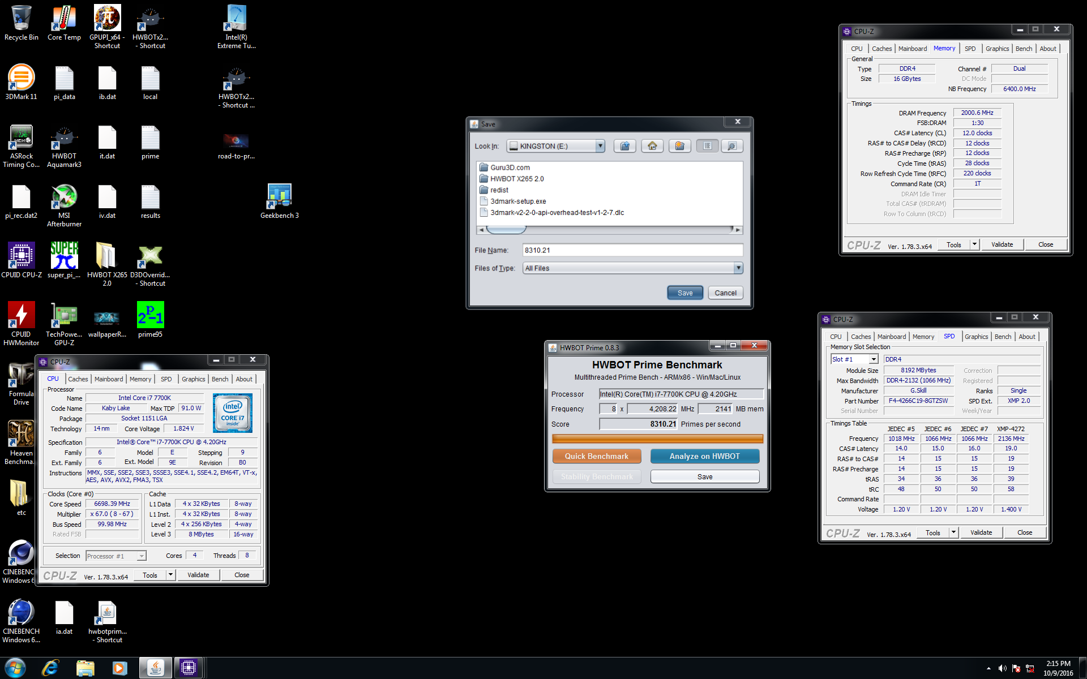This screenshot has height=679, width=1087.
Task: Open the ASRock Timing Configurator icon
Action: (x=22, y=146)
